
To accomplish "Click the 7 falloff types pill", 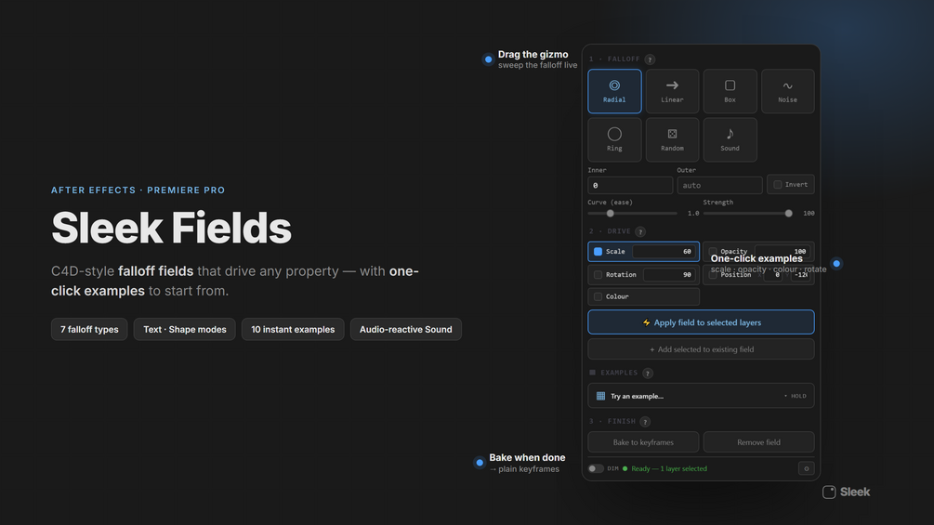I will (x=89, y=329).
